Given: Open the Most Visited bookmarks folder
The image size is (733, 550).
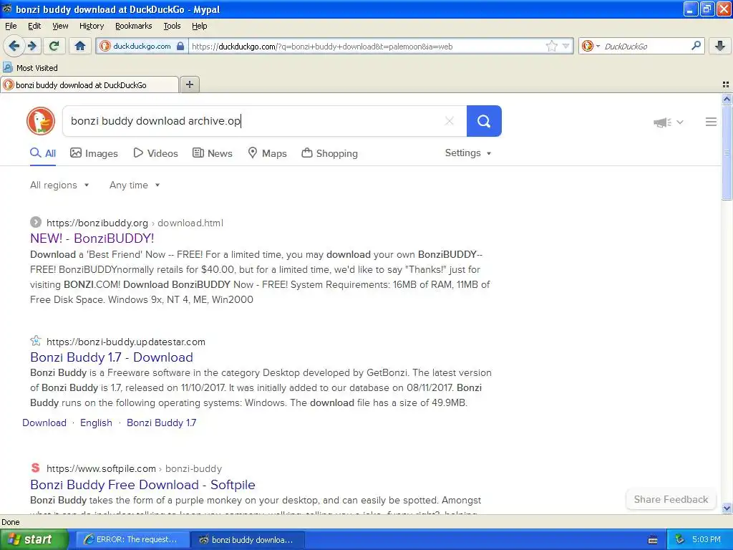Looking at the screenshot, I should pyautogui.click(x=31, y=68).
